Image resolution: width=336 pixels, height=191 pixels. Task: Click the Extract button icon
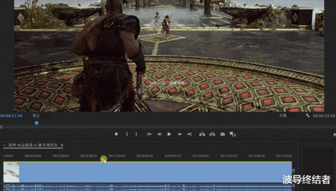[212, 134]
